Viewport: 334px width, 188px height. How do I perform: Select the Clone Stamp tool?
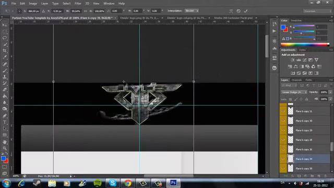click(5, 77)
